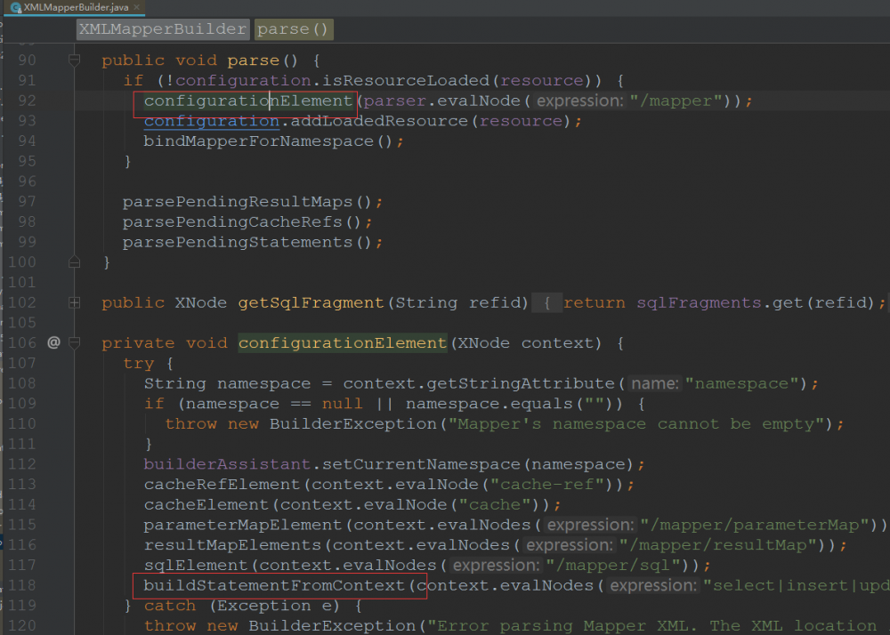This screenshot has width=890, height=635.
Task: Click the BuilderException on line 110
Action: (352, 424)
